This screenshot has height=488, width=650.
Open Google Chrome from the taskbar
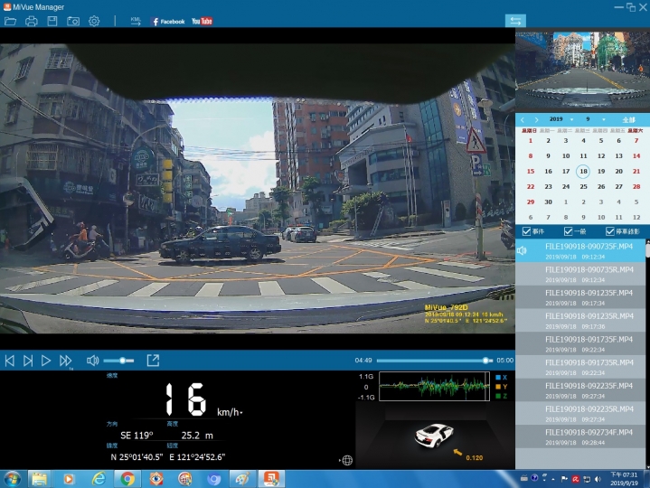pos(127,479)
